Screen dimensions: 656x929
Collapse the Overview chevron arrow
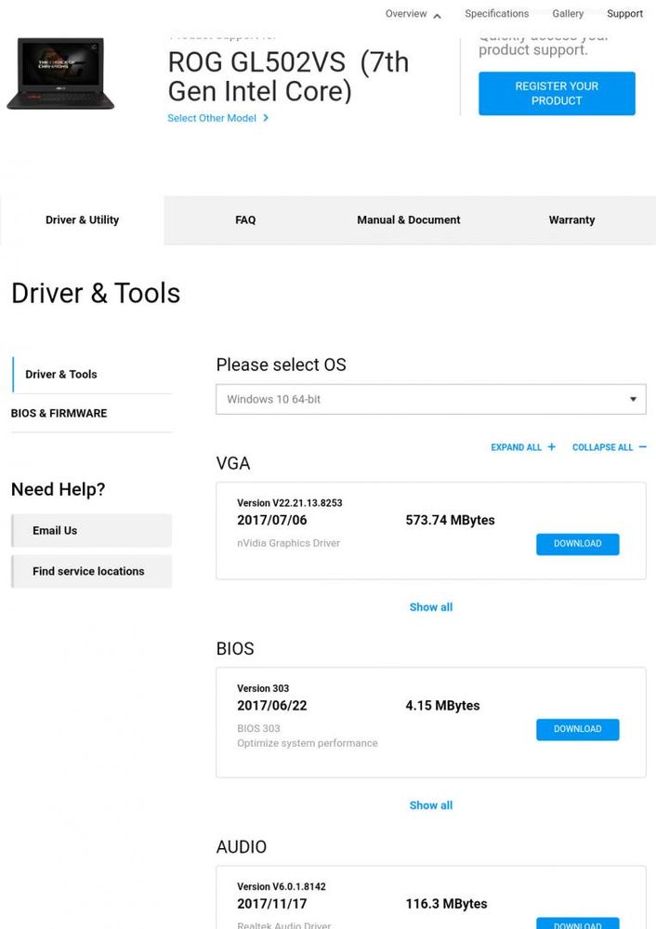click(x=437, y=16)
